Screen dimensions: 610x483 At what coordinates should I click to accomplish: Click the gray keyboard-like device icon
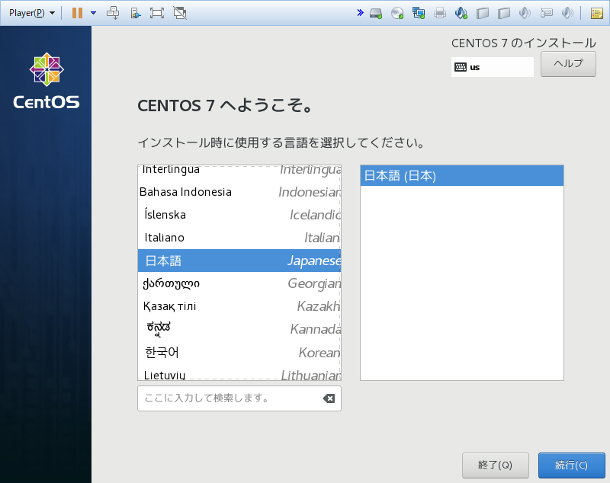tap(547, 13)
